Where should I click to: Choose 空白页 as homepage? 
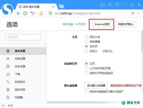(x=86, y=46)
